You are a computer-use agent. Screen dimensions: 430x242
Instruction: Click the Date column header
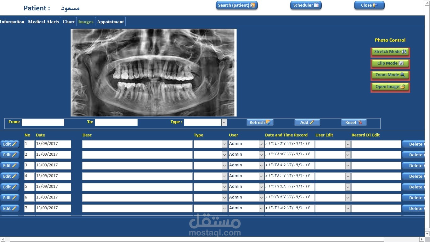tap(40, 135)
